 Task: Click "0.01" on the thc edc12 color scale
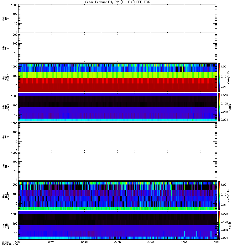[223, 205]
